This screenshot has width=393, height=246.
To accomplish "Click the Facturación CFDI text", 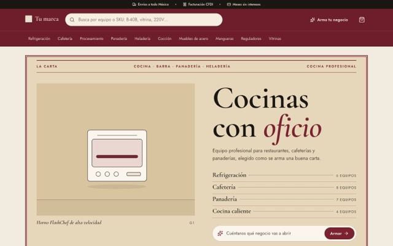I will [201, 4].
